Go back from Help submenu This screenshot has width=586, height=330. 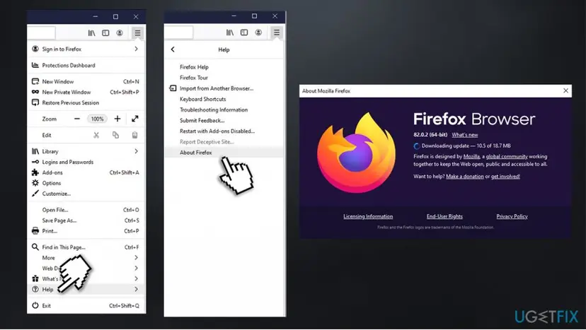click(173, 49)
